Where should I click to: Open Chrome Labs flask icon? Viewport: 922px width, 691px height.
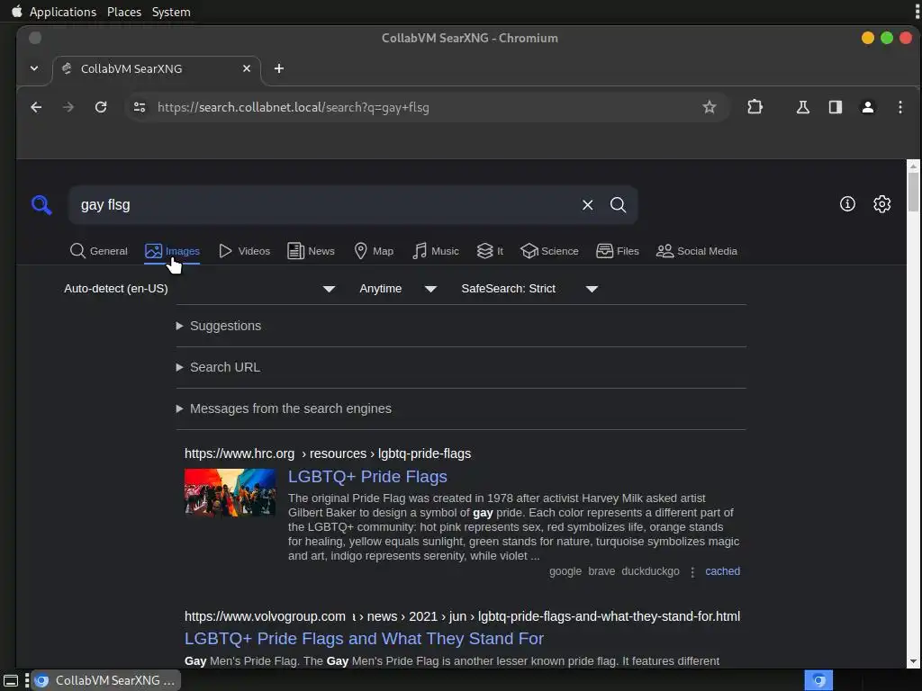click(802, 107)
